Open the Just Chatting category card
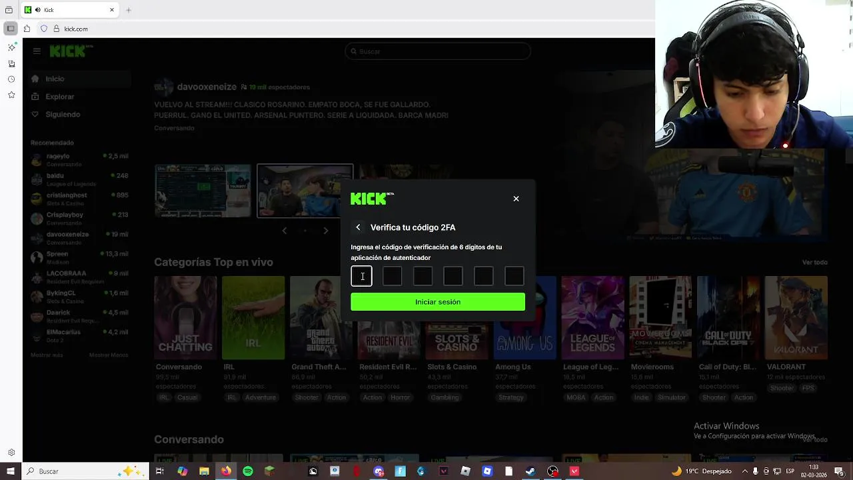 [x=185, y=318]
